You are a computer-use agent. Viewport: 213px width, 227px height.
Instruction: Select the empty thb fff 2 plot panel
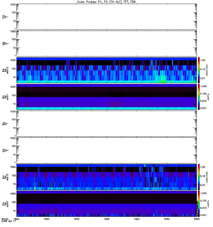[106, 43]
